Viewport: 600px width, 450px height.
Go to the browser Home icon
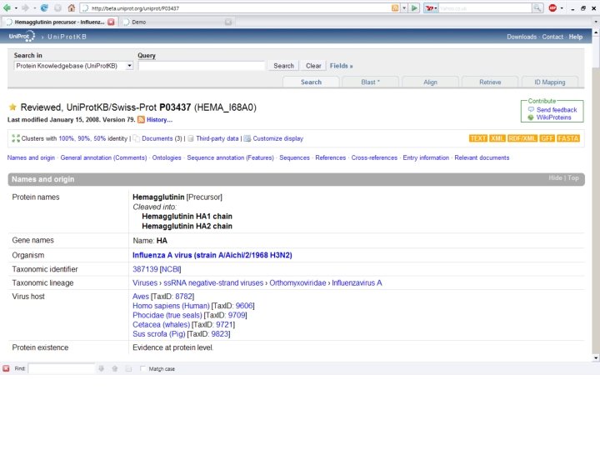coord(71,7)
